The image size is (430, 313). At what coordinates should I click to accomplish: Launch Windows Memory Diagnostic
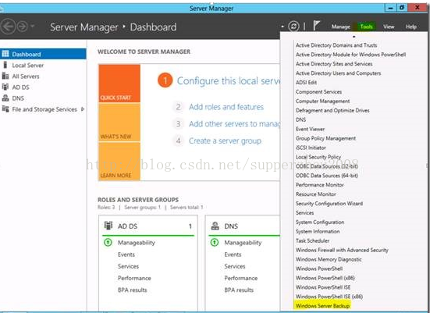[x=329, y=259]
